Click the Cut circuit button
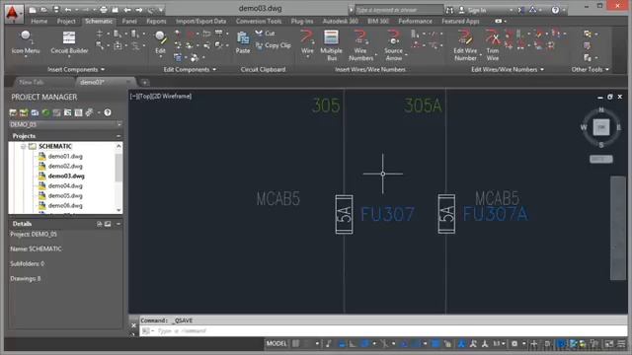 [x=266, y=33]
